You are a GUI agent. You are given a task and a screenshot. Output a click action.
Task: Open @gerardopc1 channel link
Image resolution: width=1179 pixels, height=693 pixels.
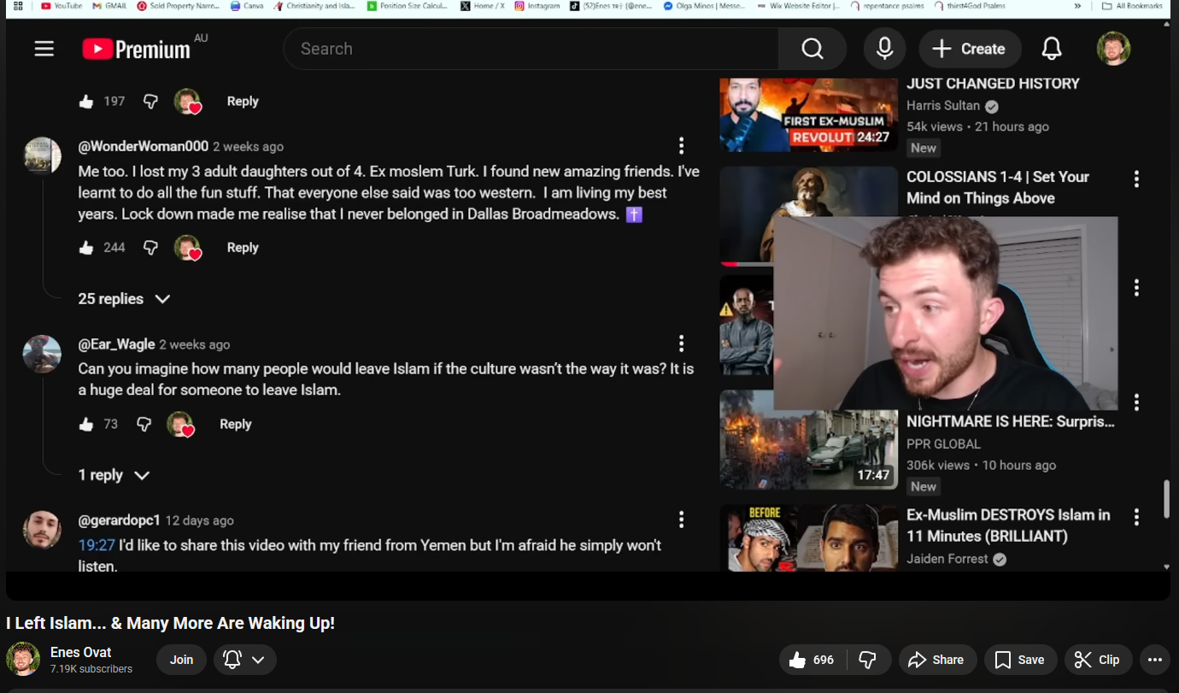(x=120, y=520)
